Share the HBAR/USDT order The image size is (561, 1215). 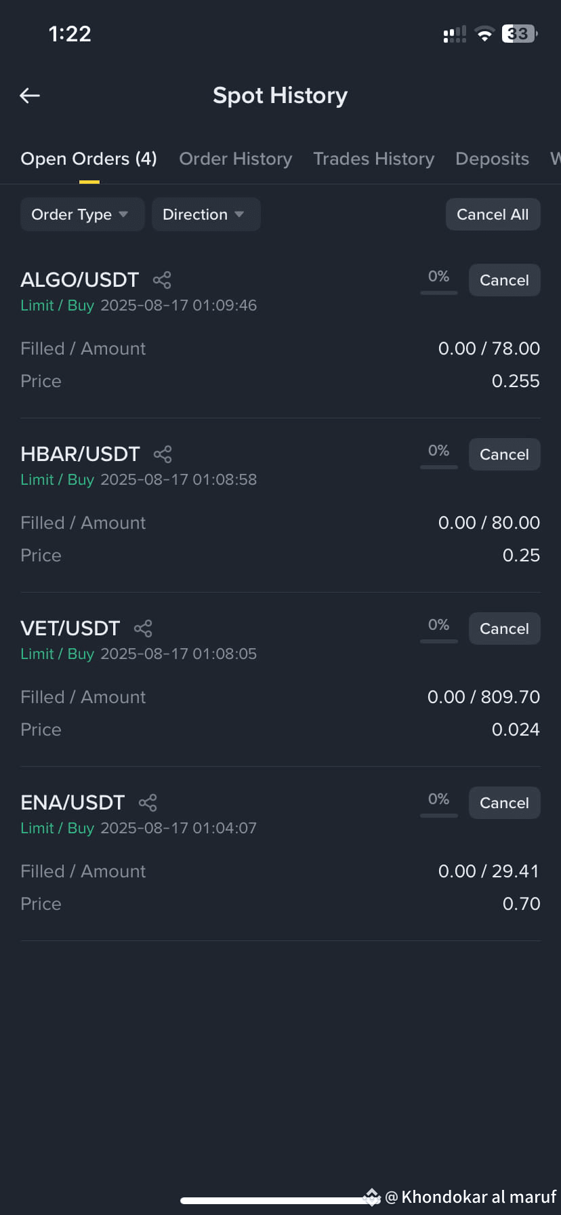[x=163, y=454]
